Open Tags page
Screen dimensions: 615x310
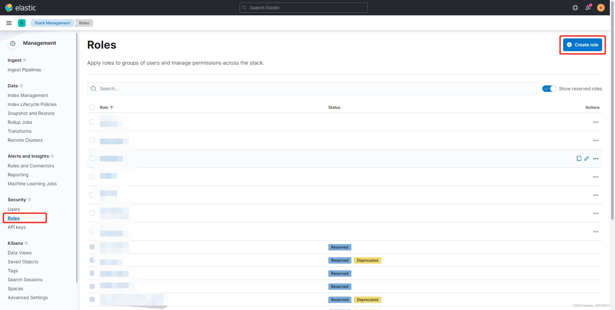click(13, 271)
